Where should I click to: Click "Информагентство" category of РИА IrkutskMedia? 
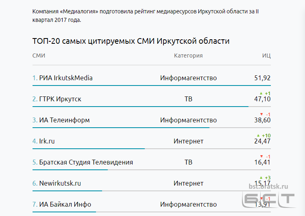point(188,78)
